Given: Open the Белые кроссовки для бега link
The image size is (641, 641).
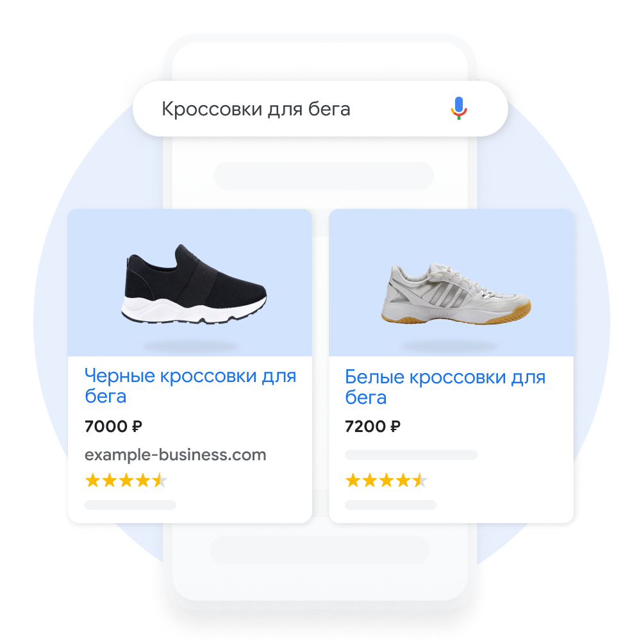Looking at the screenshot, I should (445, 387).
